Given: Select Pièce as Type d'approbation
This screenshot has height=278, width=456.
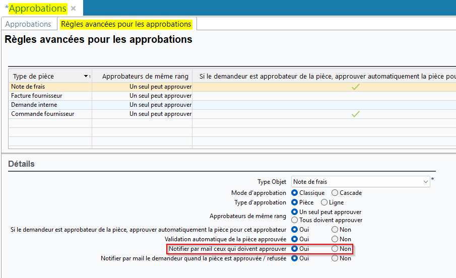Looking at the screenshot, I should 295,202.
